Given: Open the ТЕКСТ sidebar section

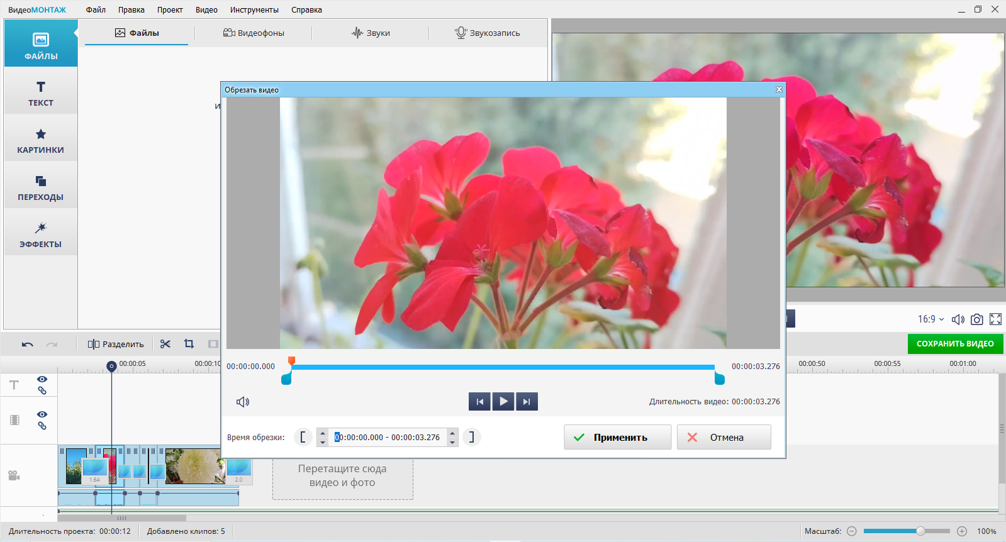Looking at the screenshot, I should point(41,91).
